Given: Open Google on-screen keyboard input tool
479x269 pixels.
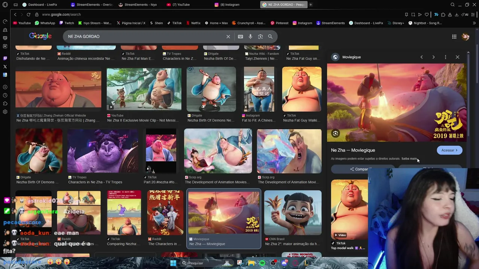Looking at the screenshot, I should tap(240, 37).
